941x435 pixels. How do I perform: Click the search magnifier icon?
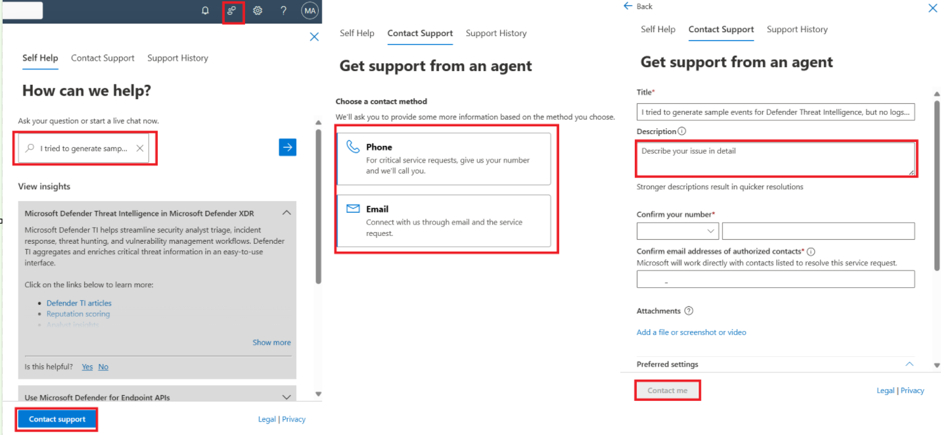(30, 149)
